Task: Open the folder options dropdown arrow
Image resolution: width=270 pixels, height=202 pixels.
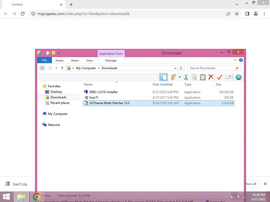Action: click(180, 77)
